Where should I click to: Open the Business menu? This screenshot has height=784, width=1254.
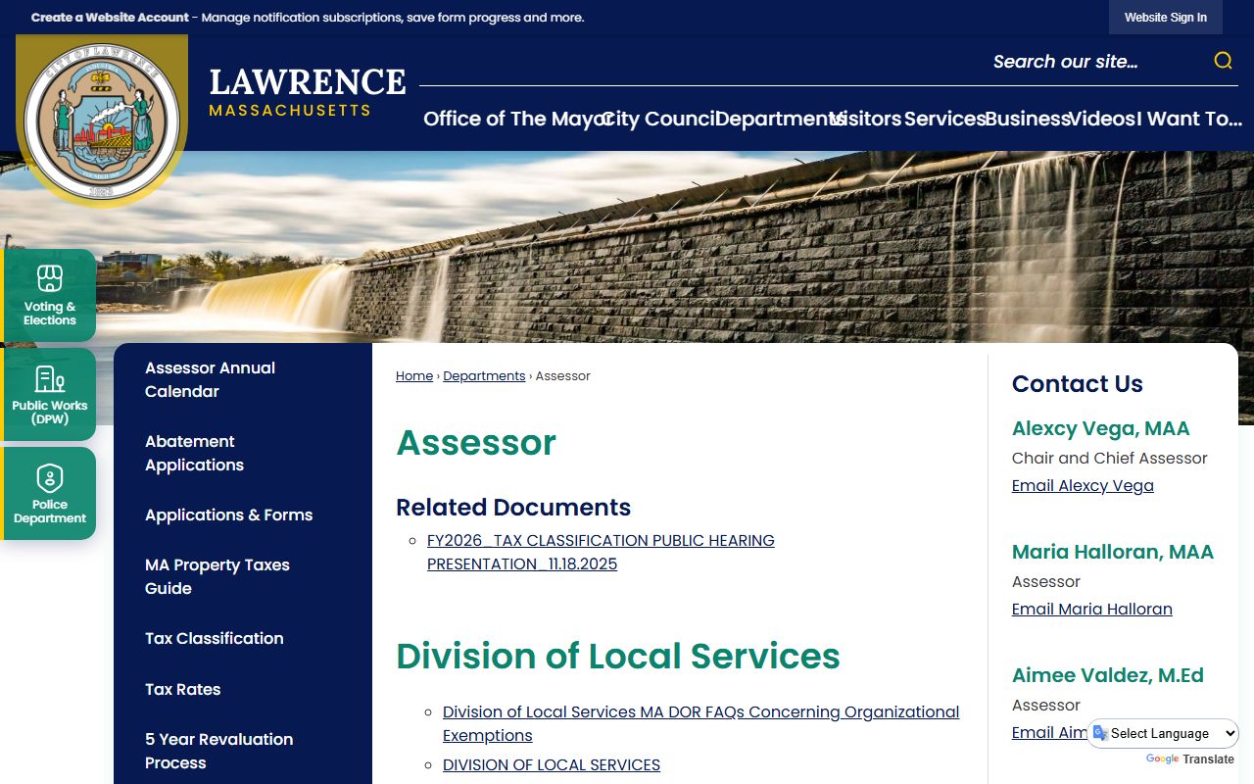tap(1028, 119)
